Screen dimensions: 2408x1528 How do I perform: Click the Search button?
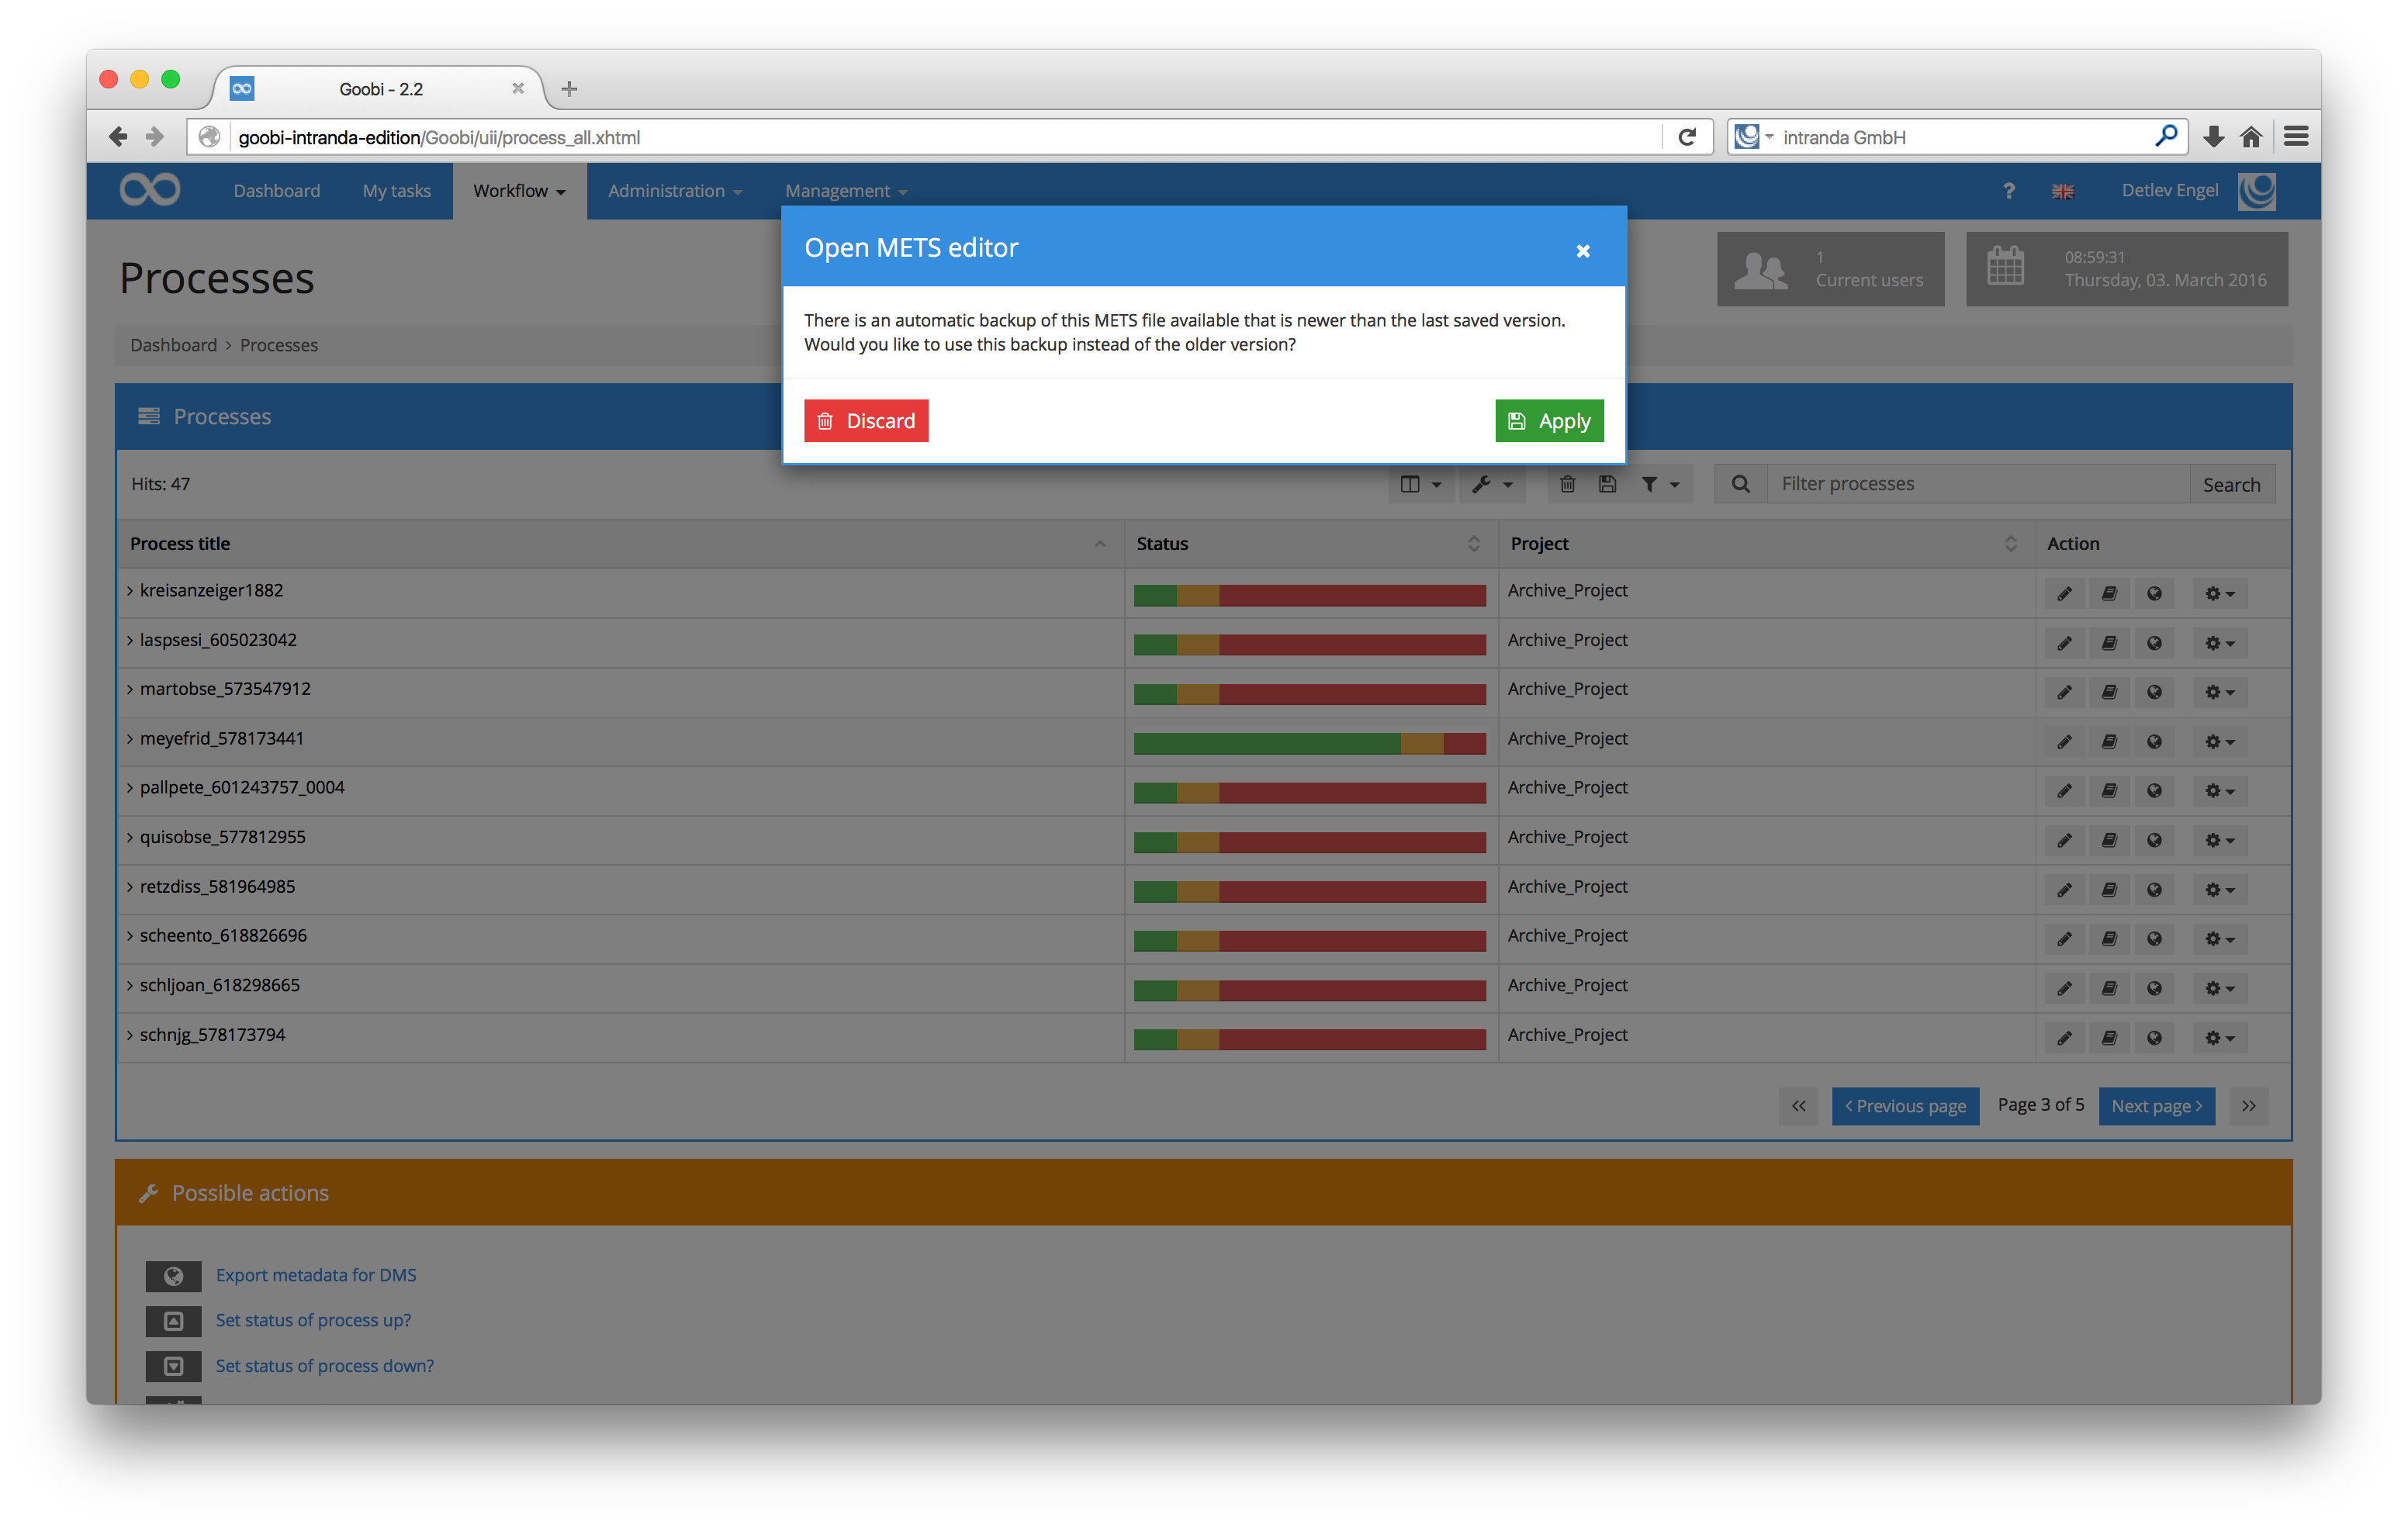2231,484
